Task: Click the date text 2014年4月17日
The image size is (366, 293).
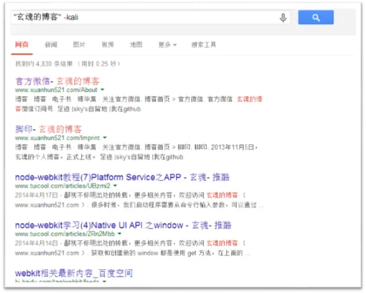Action: 37,195
